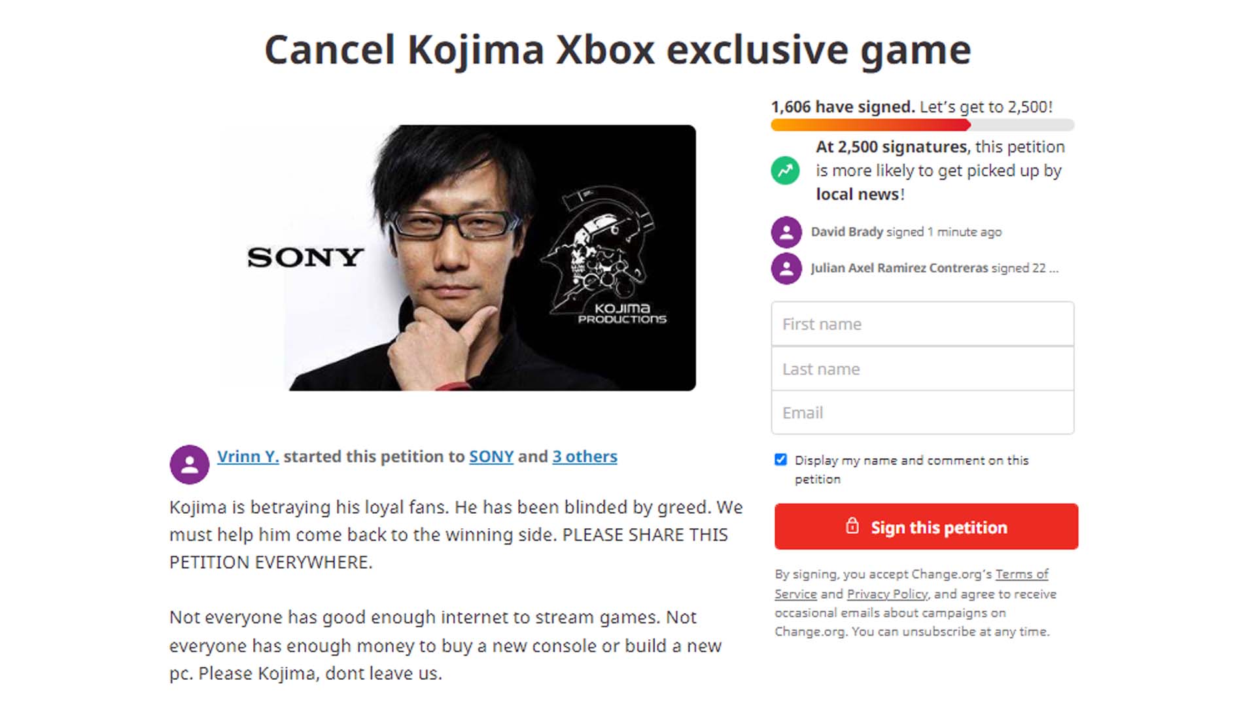Click into the First name field
The width and height of the screenshot is (1256, 706).
click(x=922, y=324)
